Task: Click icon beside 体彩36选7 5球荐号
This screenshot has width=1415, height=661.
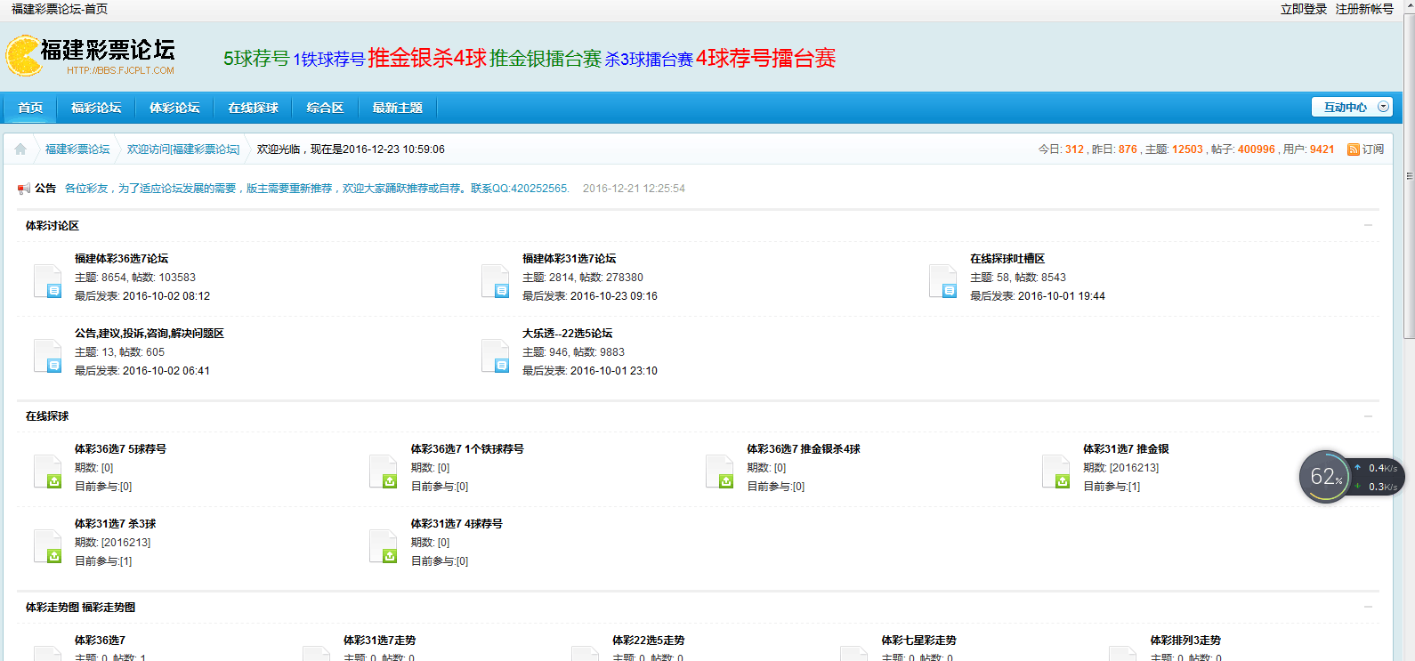Action: [48, 472]
